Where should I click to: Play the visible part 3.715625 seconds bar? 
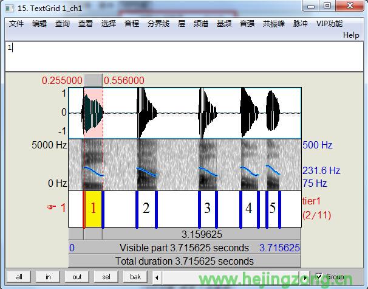[184, 248]
